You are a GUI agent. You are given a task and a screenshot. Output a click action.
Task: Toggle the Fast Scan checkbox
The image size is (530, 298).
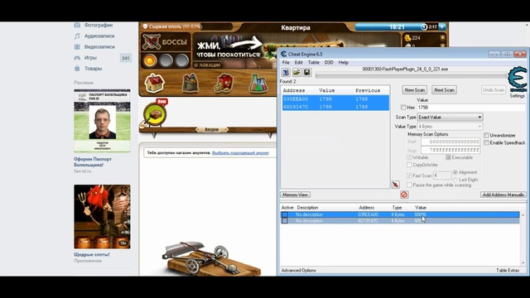409,175
